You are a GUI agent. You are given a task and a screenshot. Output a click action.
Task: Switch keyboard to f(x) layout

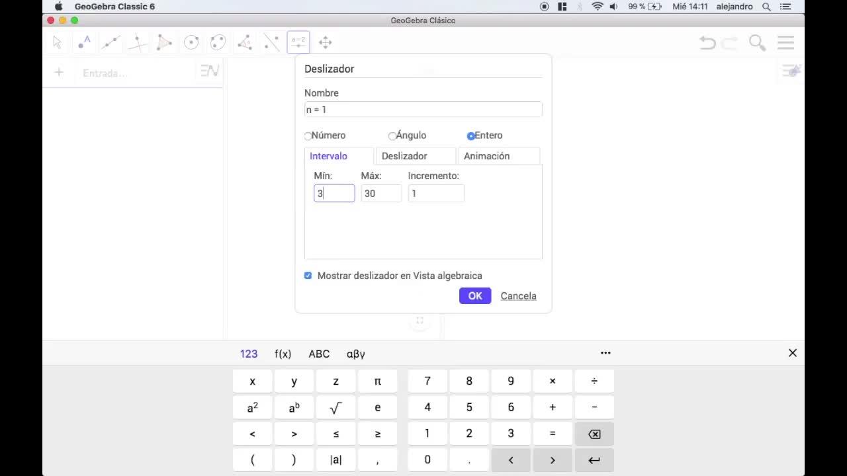pyautogui.click(x=283, y=354)
